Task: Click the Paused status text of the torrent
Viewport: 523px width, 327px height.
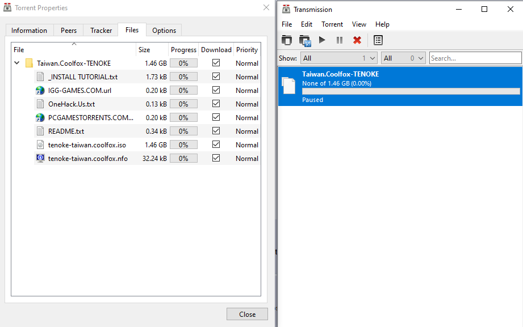Action: tap(312, 100)
